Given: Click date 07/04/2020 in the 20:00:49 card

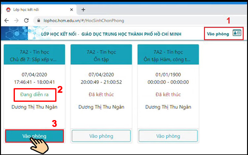Looking at the screenshot, I should coord(101,75).
